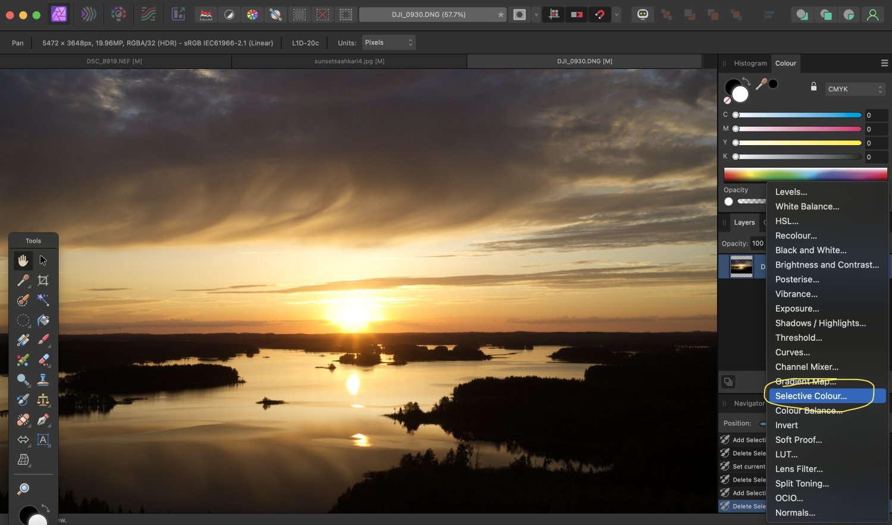Toggle snapping magnet in the toolbar
This screenshot has width=892, height=525.
click(x=599, y=14)
